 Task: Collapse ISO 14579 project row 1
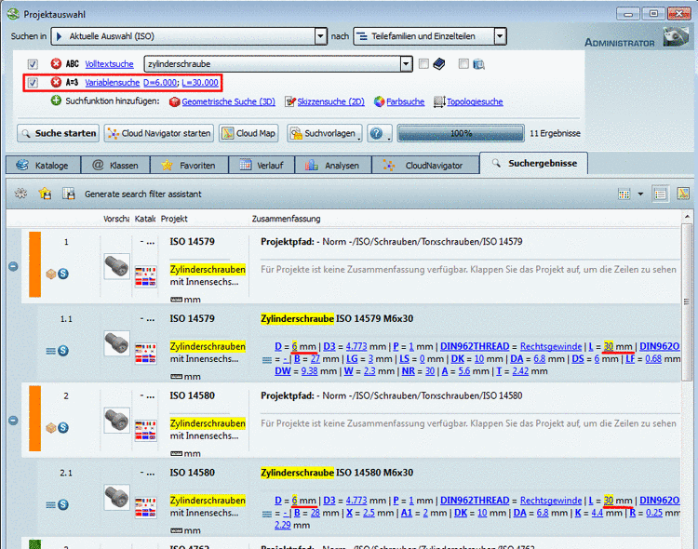pyautogui.click(x=13, y=266)
